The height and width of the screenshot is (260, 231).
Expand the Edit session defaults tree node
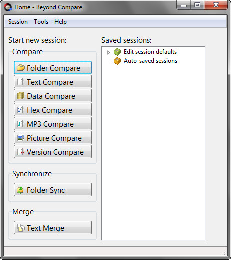tap(108, 52)
